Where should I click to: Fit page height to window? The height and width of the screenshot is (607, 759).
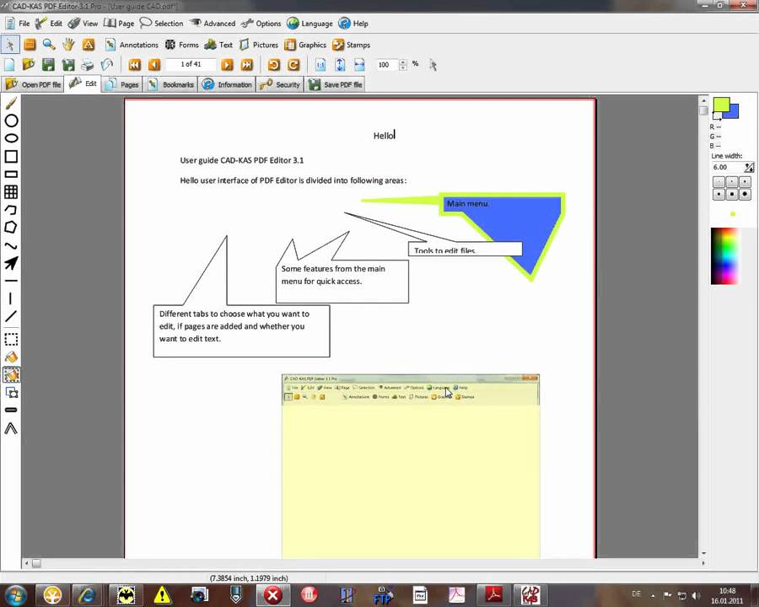(341, 64)
